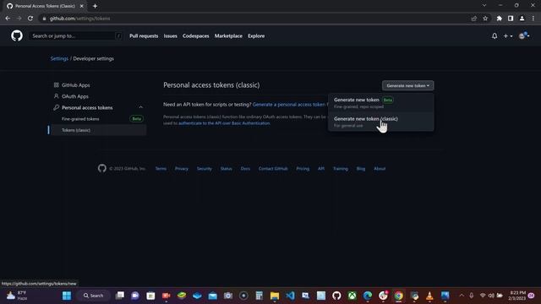Click the browser back arrow
The image size is (541, 304).
[8, 19]
